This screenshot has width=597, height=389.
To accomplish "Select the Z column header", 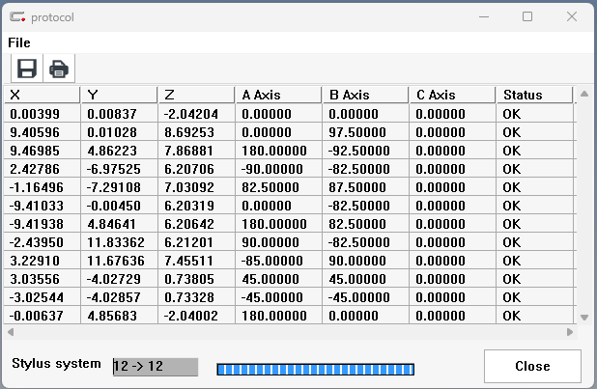I will point(196,95).
